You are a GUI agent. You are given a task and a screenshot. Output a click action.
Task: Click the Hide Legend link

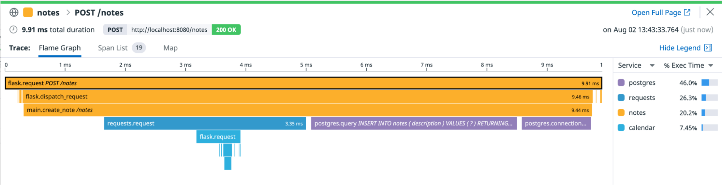679,48
